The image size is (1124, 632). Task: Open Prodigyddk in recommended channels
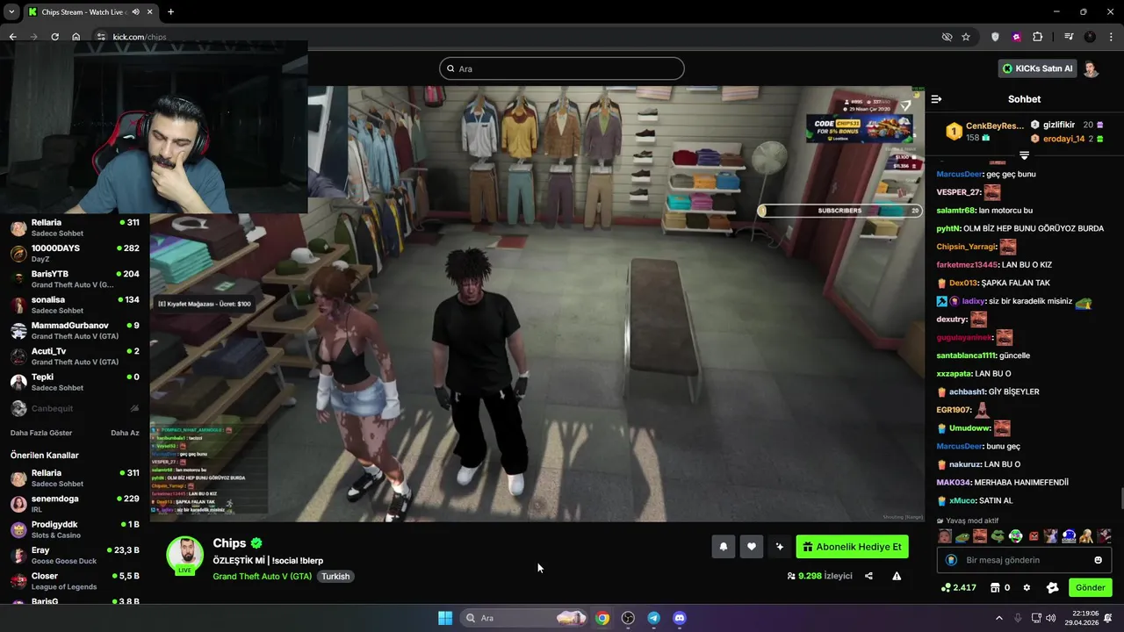tap(75, 529)
